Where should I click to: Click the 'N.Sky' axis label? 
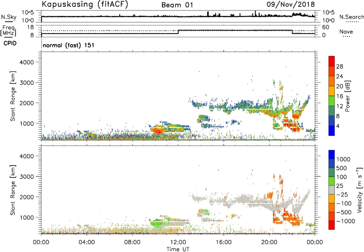9,17
